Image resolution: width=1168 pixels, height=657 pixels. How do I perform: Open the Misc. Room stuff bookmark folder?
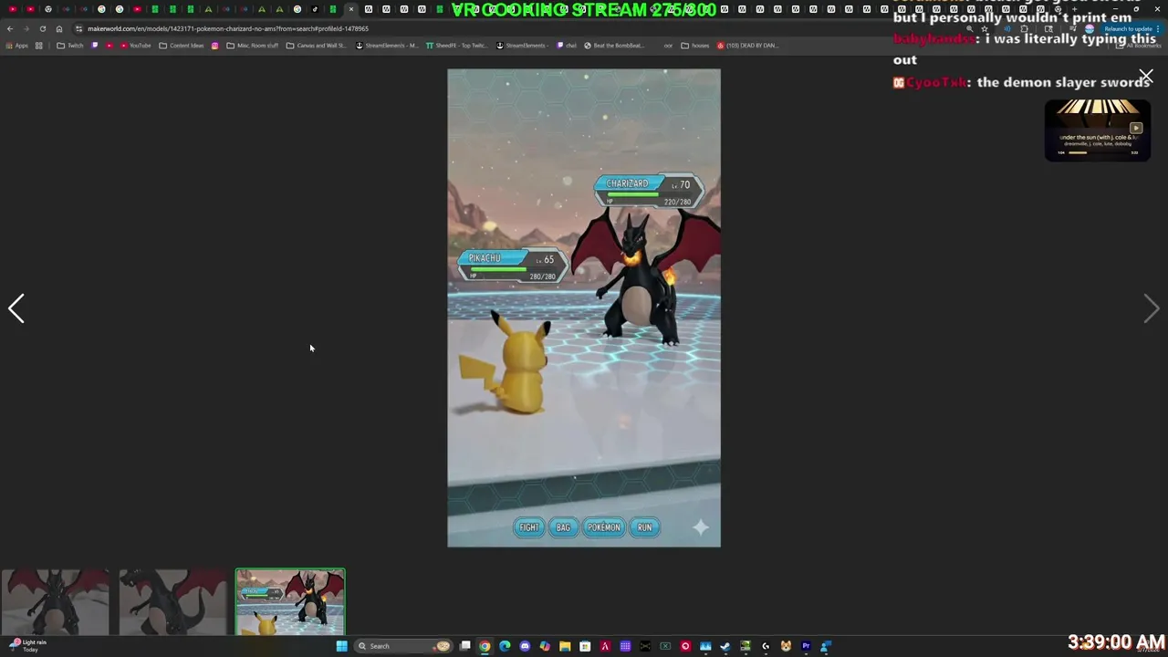(253, 45)
